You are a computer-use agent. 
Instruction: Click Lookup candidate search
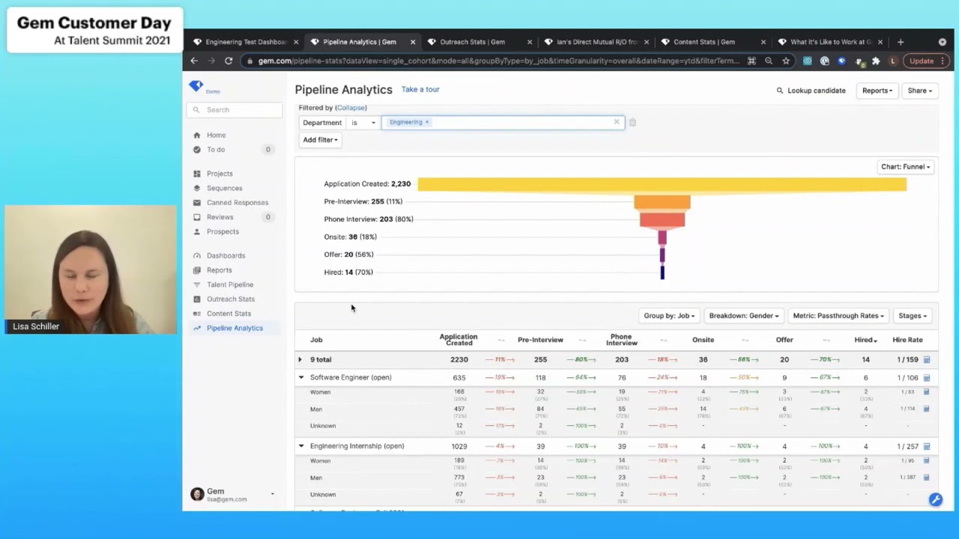[811, 91]
